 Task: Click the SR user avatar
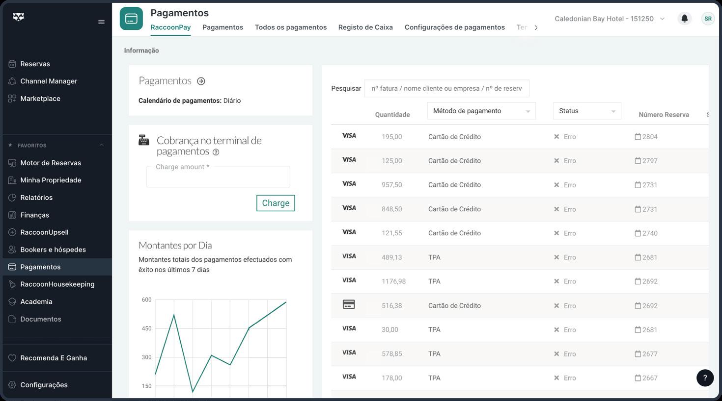tap(708, 19)
